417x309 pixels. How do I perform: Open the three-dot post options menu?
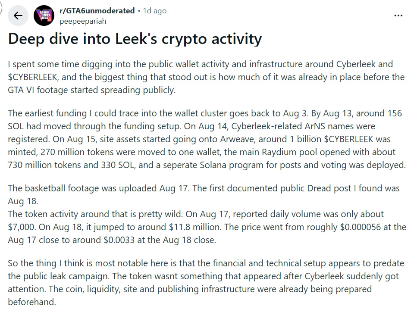coord(398,16)
